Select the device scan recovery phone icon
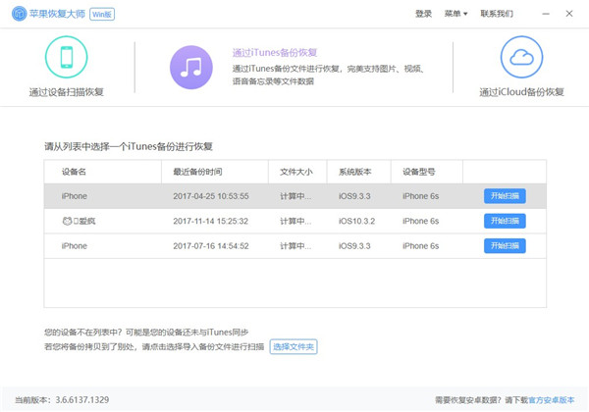Image resolution: width=589 pixels, height=412 pixels. pos(67,57)
